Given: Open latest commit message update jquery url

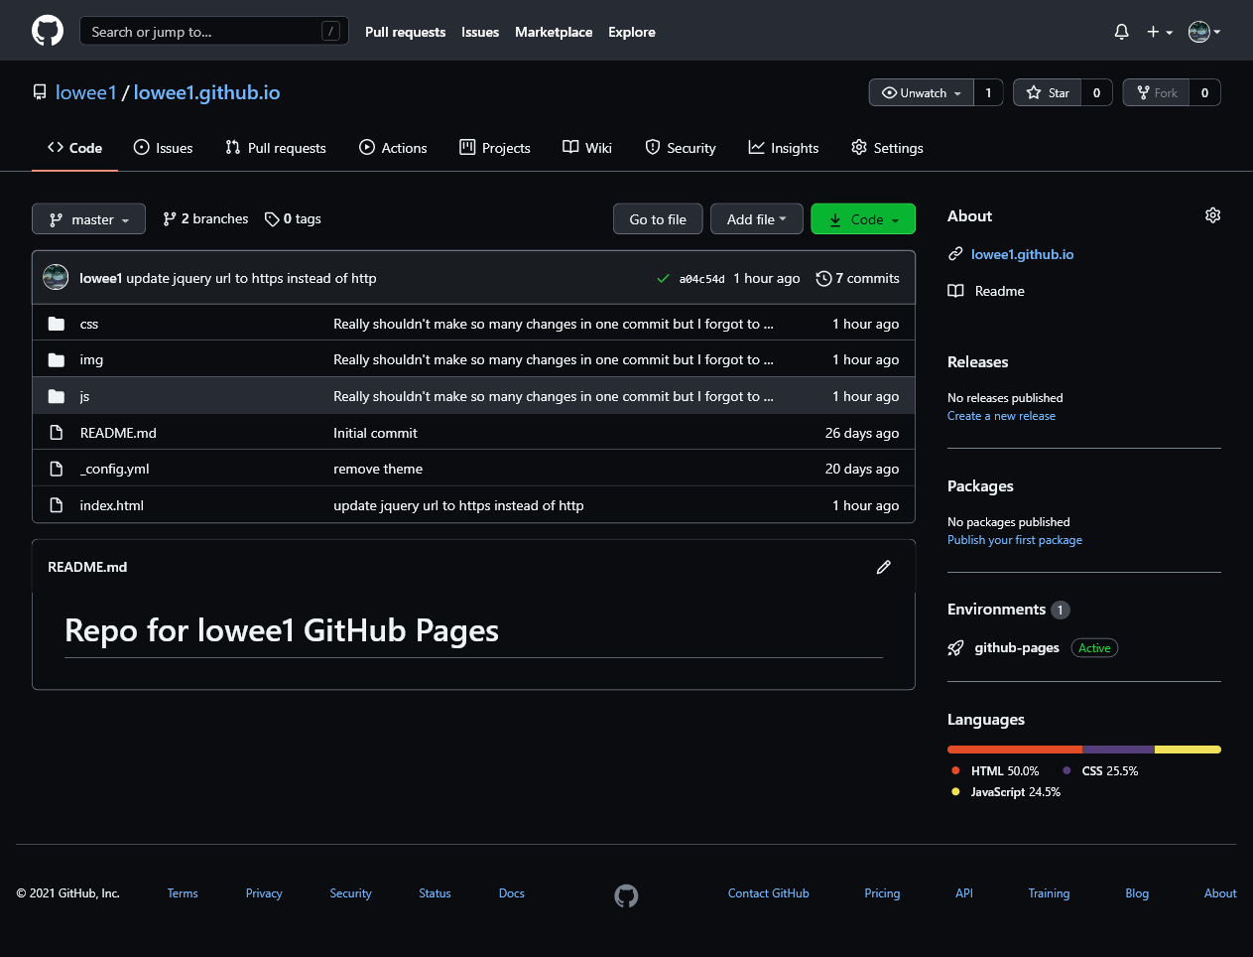Looking at the screenshot, I should point(251,278).
